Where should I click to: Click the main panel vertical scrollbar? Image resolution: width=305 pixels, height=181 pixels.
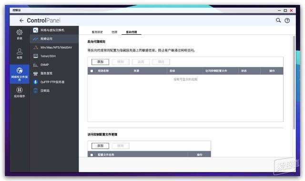(294, 82)
